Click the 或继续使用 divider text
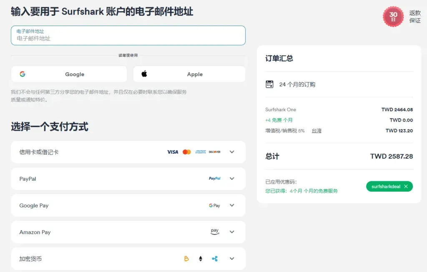Screen dimensions: 427x272 pos(128,55)
